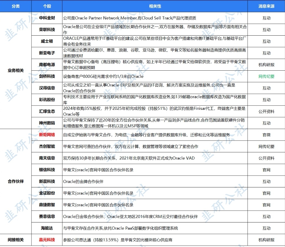The image size is (285, 247).
Task: Click 官网 source in 金证股份 row
Action: tap(266, 193)
